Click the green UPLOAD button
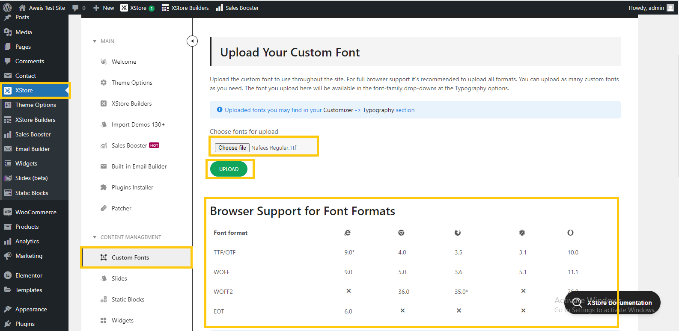The image size is (679, 331). tap(229, 169)
